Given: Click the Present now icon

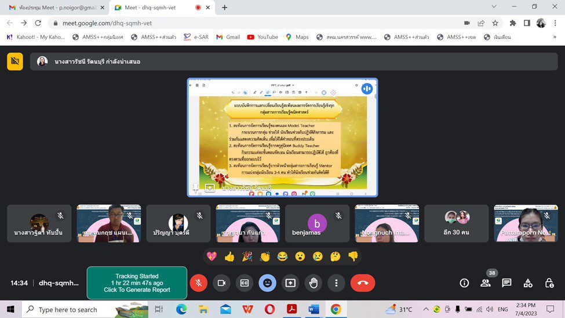Looking at the screenshot, I should point(290,283).
